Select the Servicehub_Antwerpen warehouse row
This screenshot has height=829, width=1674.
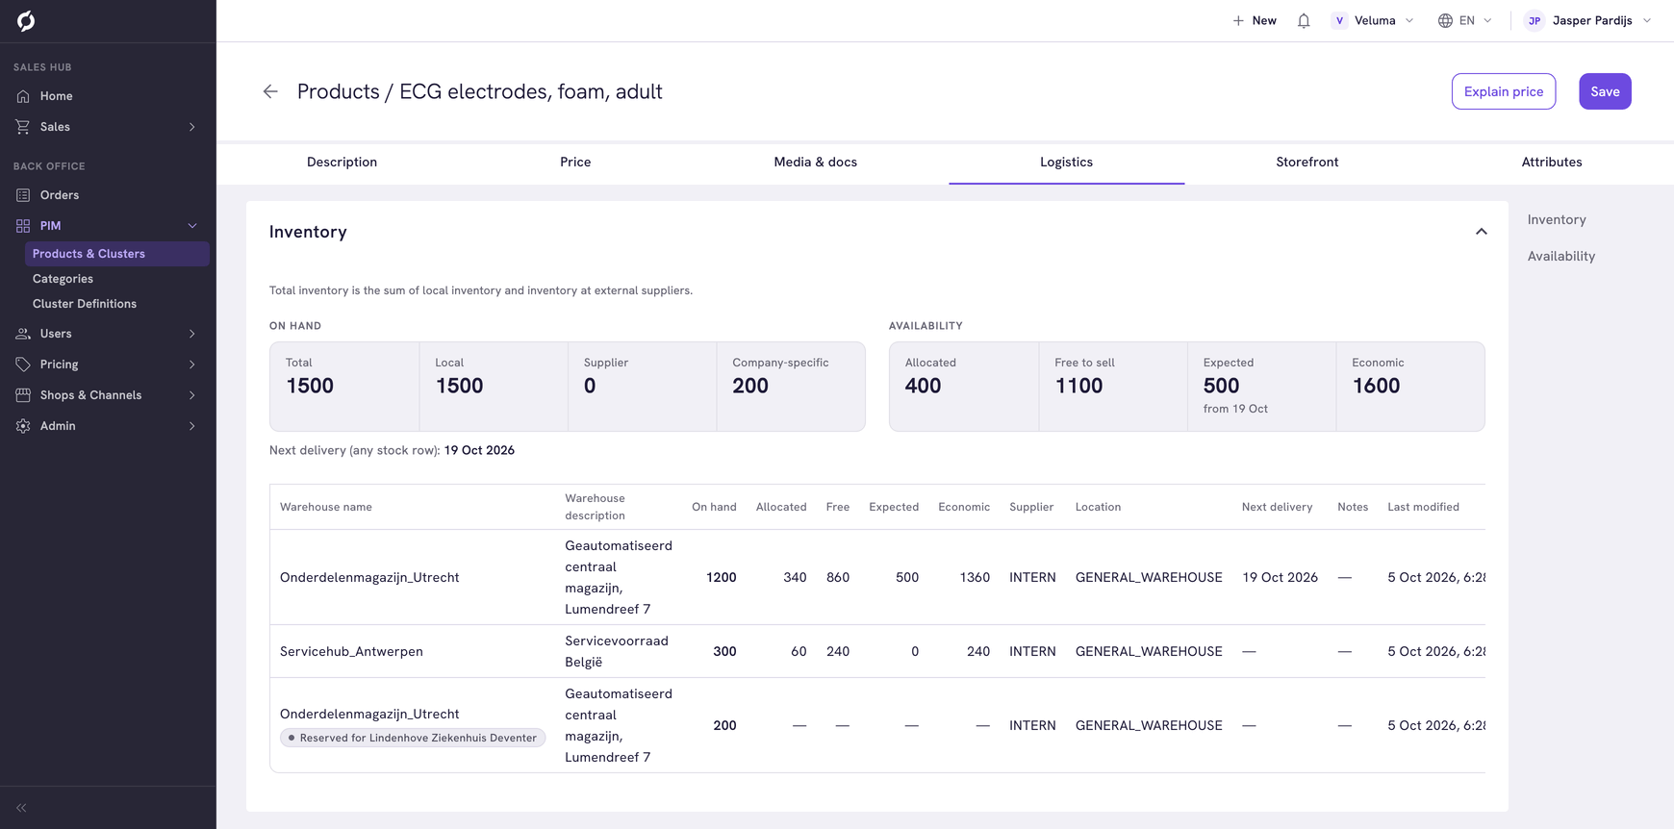point(877,652)
